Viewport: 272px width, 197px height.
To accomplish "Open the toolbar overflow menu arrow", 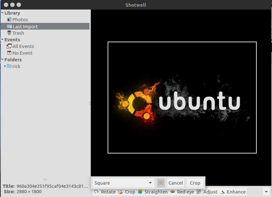I will 266,192.
